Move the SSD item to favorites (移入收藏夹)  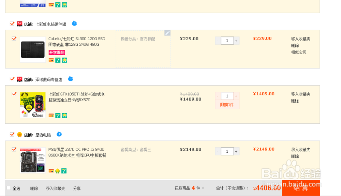click(300, 39)
